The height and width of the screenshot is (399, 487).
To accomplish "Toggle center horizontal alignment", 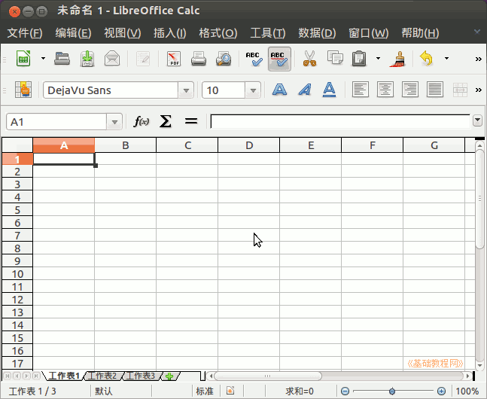I will click(x=385, y=90).
